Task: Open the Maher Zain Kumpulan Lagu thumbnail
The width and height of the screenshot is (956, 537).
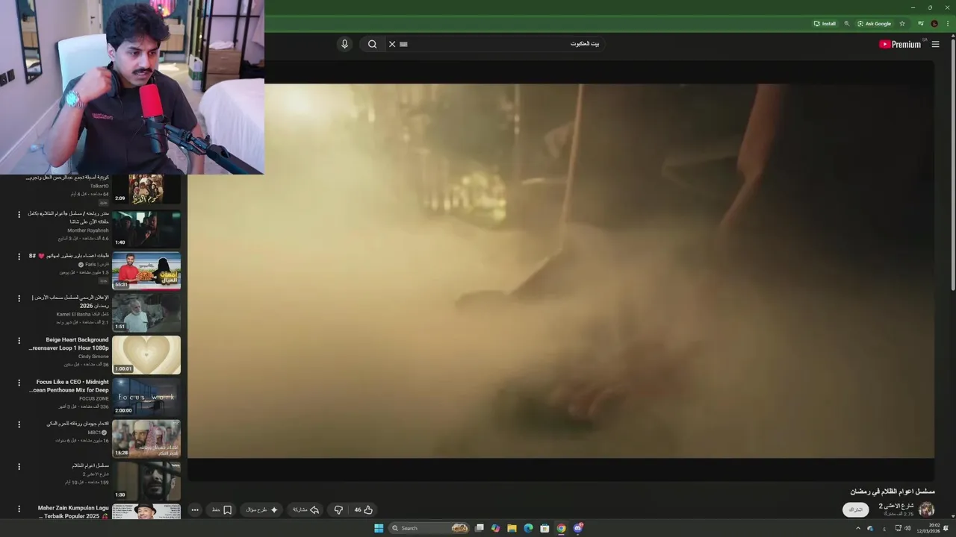Action: point(146,512)
